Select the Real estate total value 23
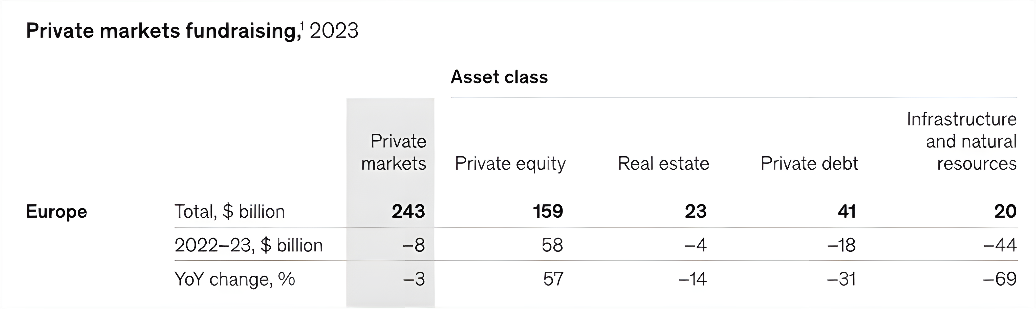The width and height of the screenshot is (1036, 309). 695,212
